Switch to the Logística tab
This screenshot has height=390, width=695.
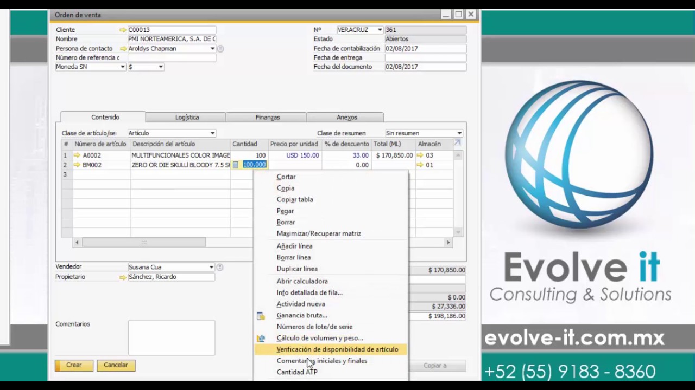[x=187, y=117]
